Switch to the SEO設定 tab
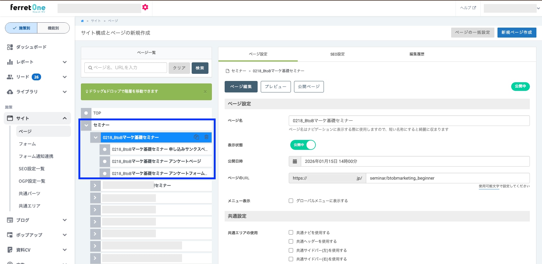The image size is (542, 264). tap(337, 54)
